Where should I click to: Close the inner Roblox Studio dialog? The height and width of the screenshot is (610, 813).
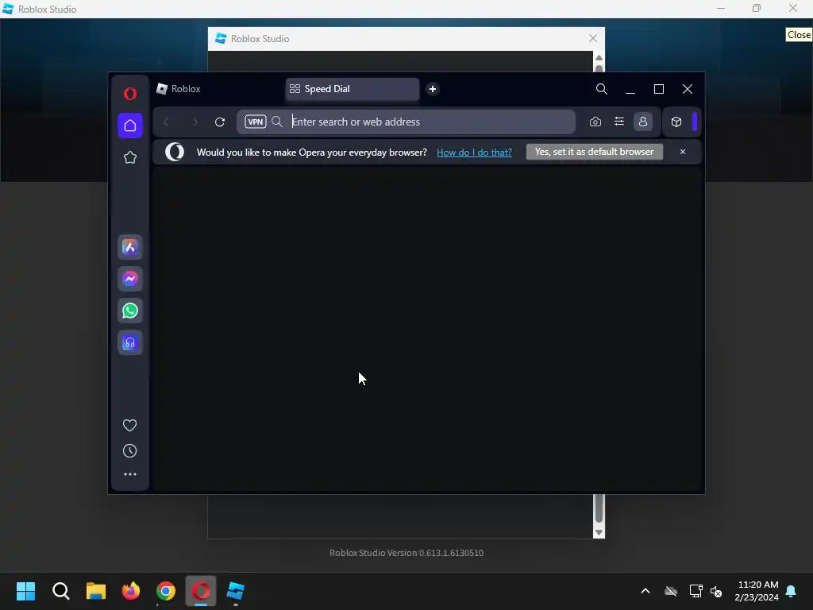592,38
